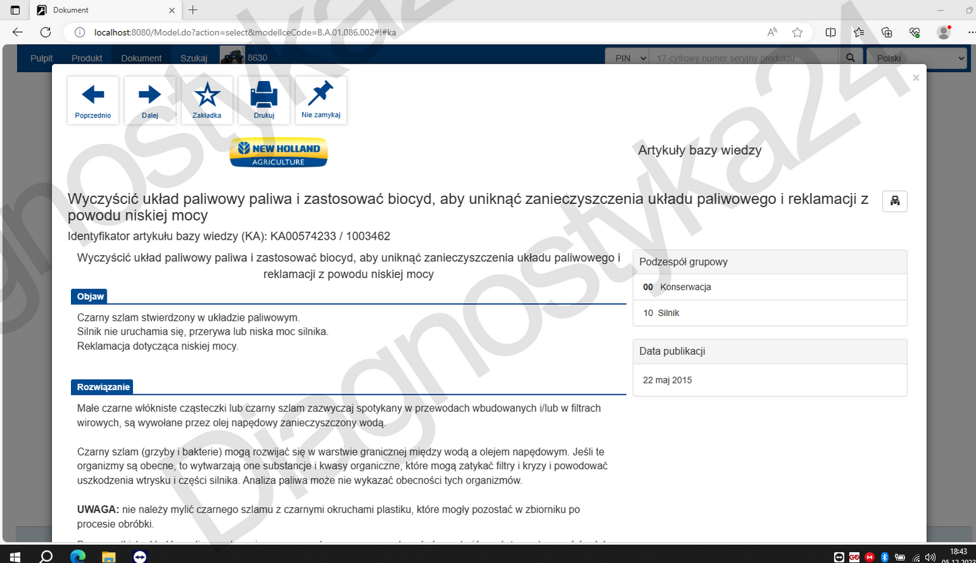Select the 00 Konserwacja group row
The height and width of the screenshot is (563, 976).
[x=770, y=287]
